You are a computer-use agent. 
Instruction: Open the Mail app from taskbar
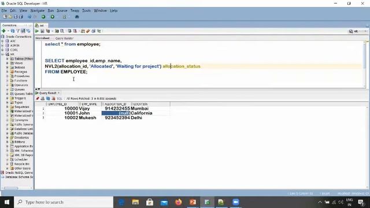[x=164, y=202]
